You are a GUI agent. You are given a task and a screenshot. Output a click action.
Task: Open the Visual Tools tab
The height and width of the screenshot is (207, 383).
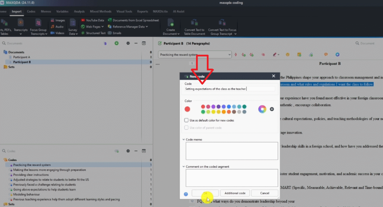pyautogui.click(x=123, y=12)
